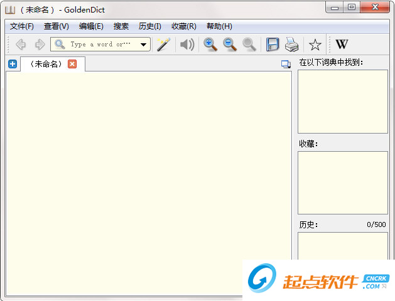Close the (未命名) tab with the red X

click(72, 64)
